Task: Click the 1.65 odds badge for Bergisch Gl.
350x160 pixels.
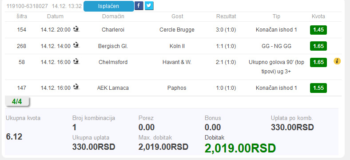Action: [318, 46]
